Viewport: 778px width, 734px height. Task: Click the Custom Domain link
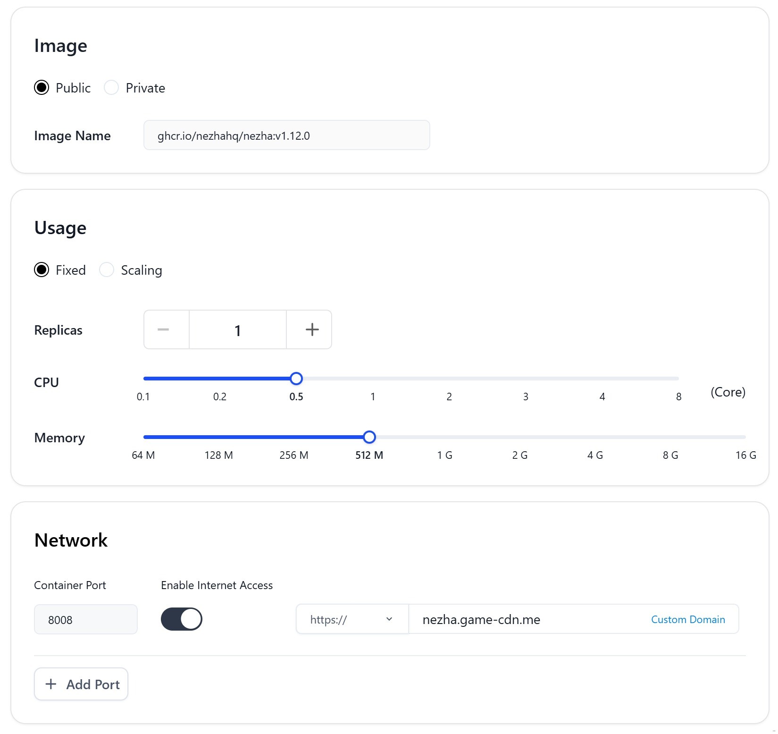[x=688, y=619]
